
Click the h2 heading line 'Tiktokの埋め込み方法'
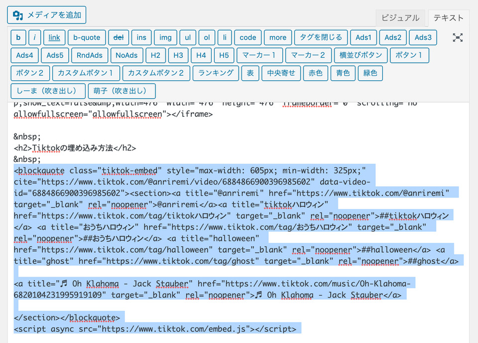point(75,148)
